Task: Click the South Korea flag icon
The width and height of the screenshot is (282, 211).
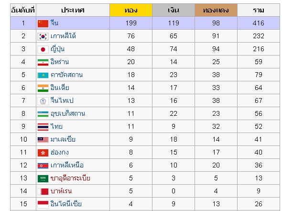Action: [x=43, y=36]
